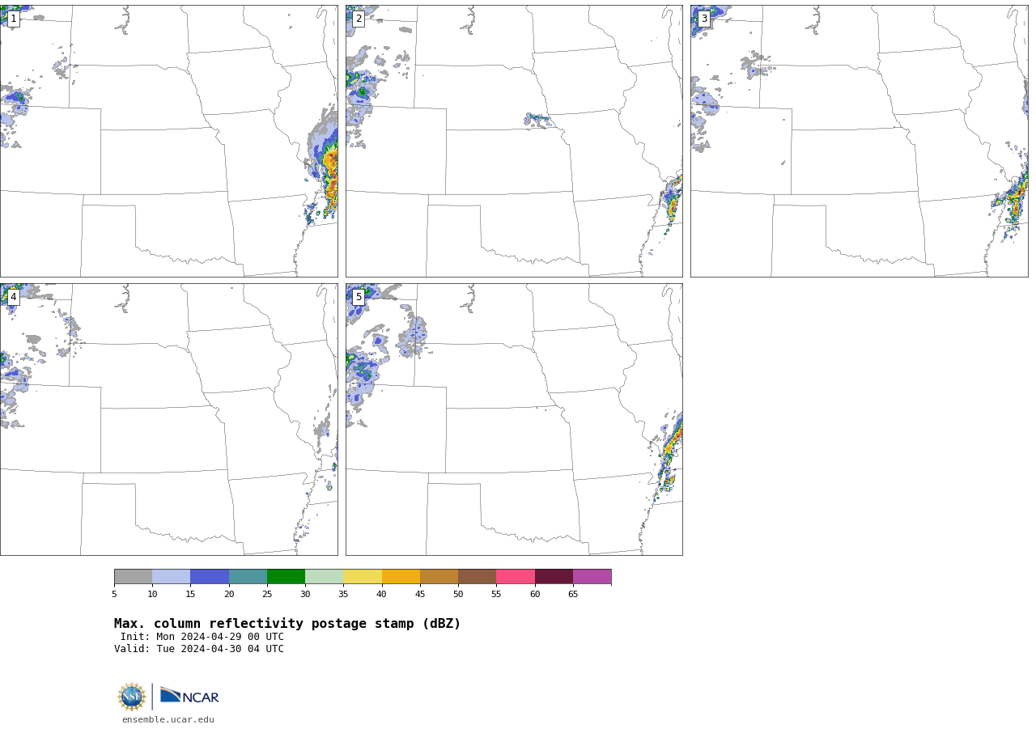Open ensemble member 2 reflectivity map
The width and height of the screenshot is (1036, 729).
(514, 141)
